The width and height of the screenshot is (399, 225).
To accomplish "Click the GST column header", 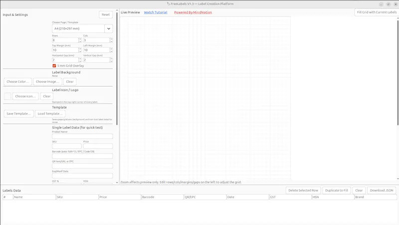I will pos(290,197).
